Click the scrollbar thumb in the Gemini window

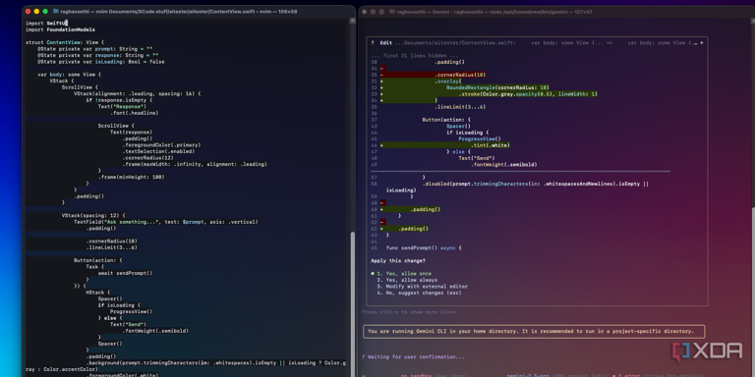(753, 291)
